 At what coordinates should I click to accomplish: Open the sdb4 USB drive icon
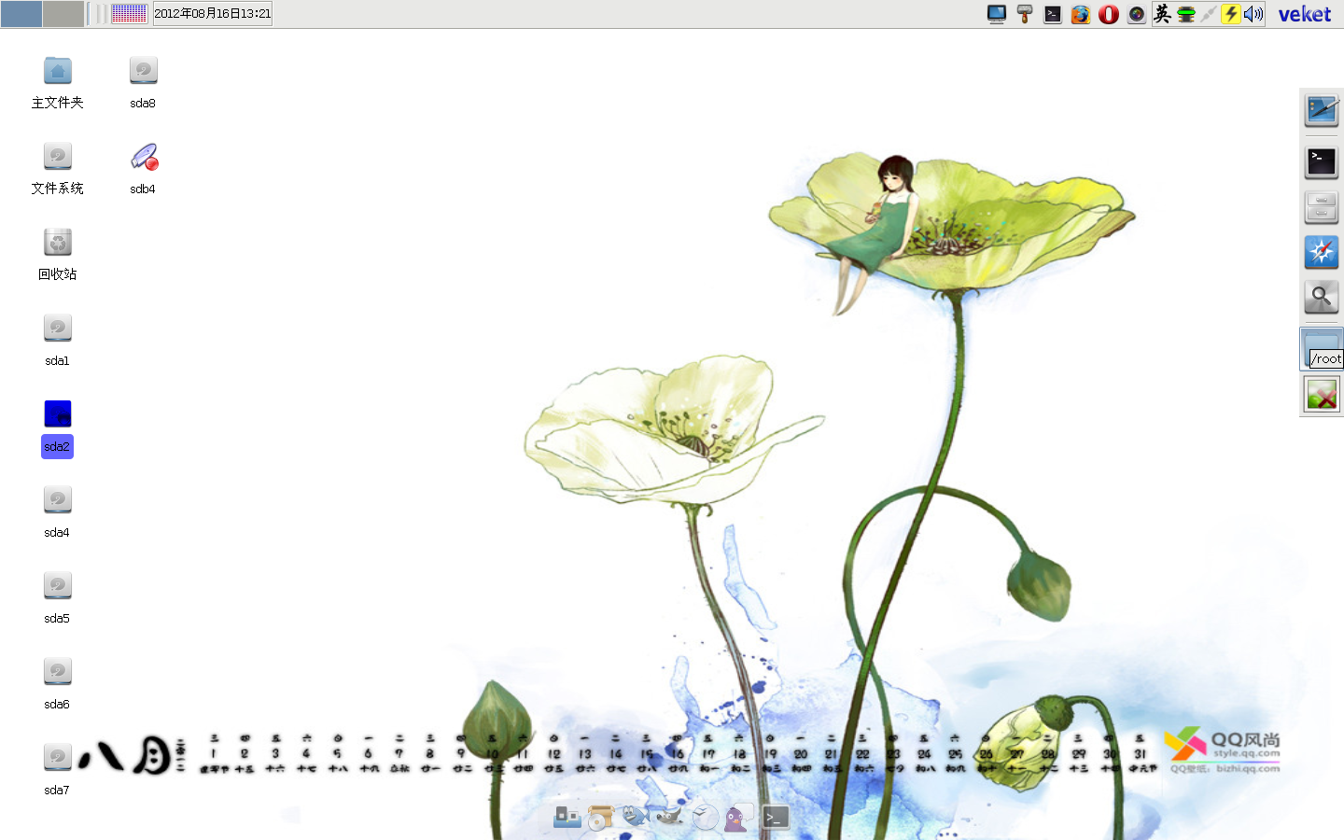coord(143,157)
